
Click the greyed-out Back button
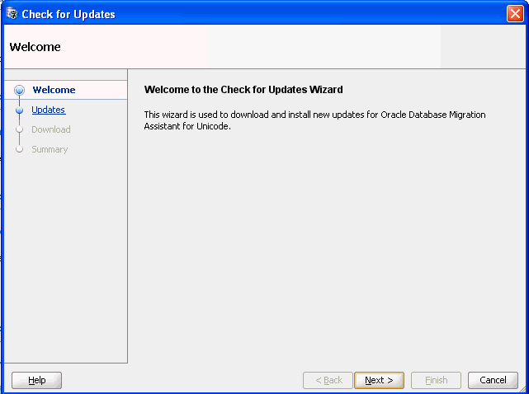coord(328,380)
